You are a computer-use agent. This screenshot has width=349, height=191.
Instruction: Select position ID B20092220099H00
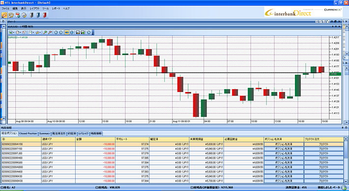12,158
